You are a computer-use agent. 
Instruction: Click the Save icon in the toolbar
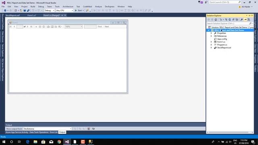[x=25, y=10]
